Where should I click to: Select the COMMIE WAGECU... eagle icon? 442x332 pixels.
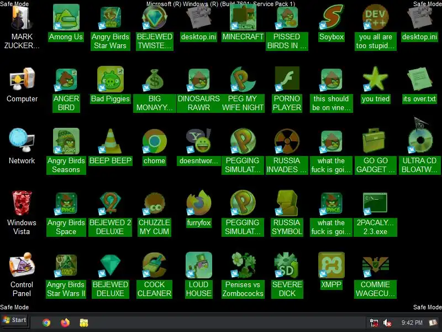coord(376,266)
